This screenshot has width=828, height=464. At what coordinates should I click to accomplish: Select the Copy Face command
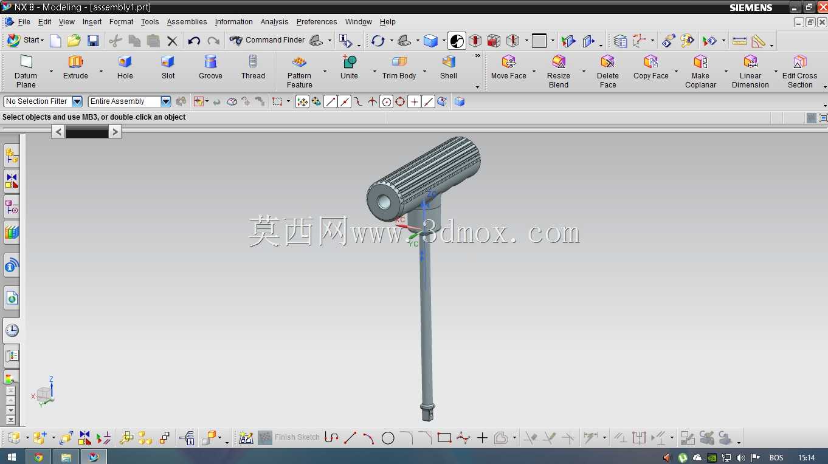click(651, 67)
